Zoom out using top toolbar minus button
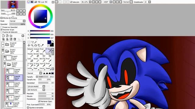This screenshot has height=109, width=195. (x=94, y=2)
